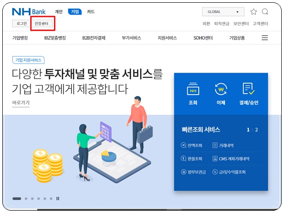Pause the banner slideshow
This screenshot has width=284, height=213.
pyautogui.click(x=58, y=198)
